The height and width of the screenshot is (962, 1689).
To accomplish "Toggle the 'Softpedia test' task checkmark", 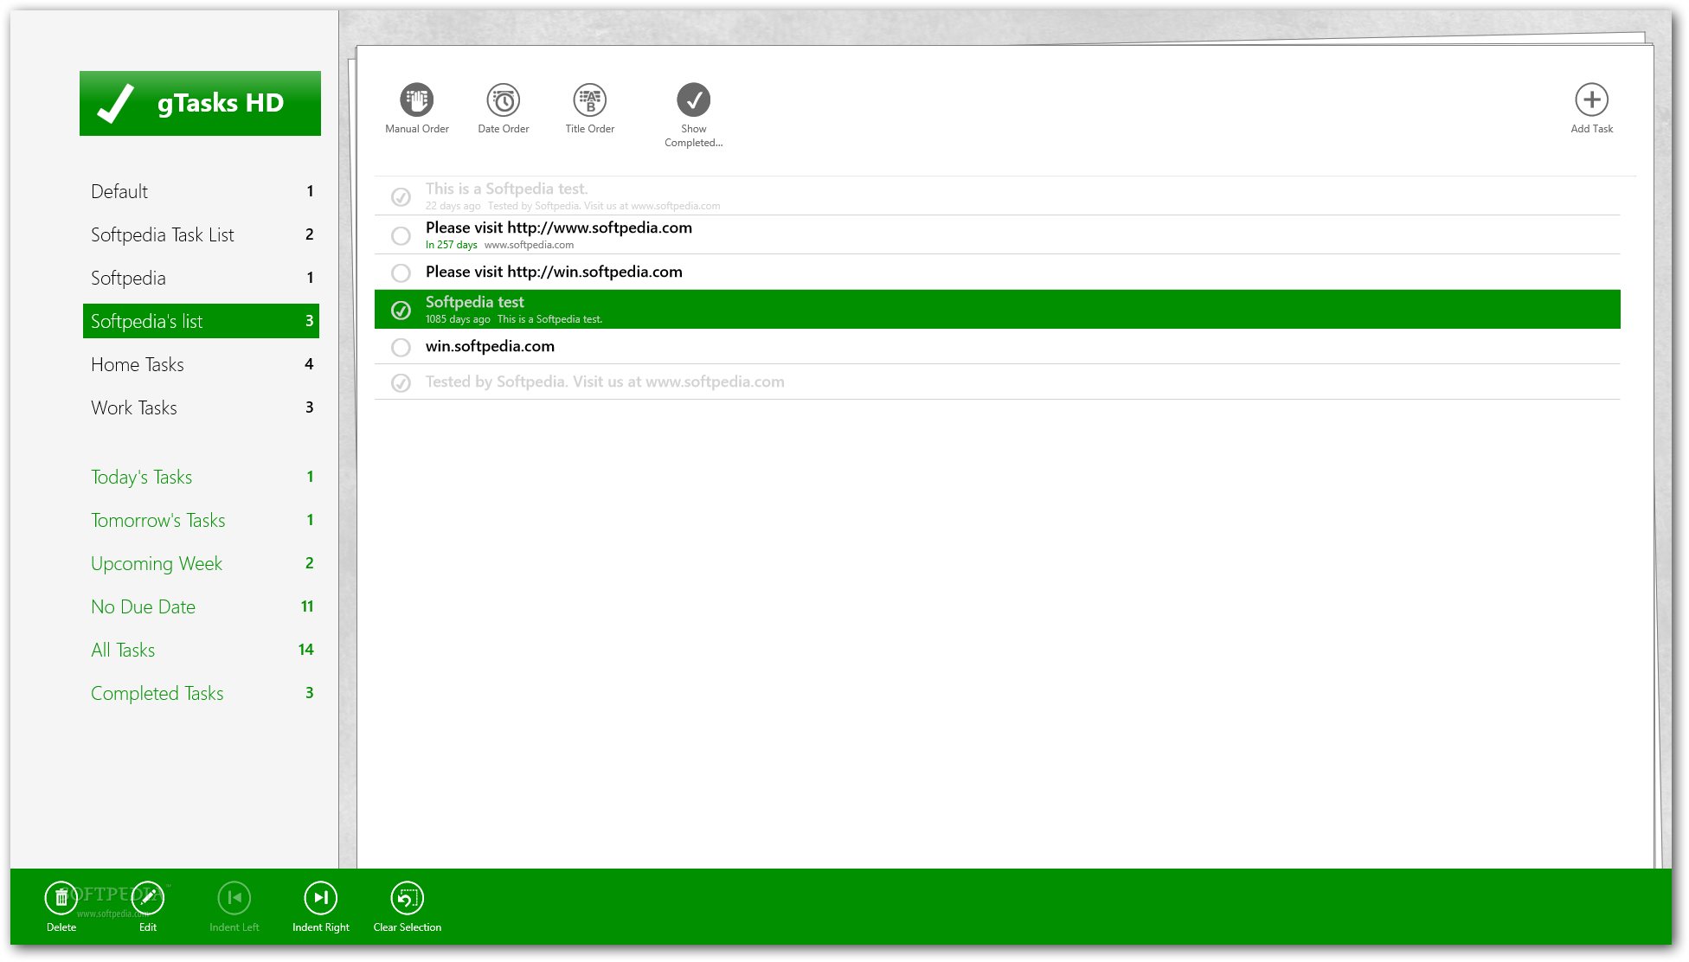I will click(401, 310).
